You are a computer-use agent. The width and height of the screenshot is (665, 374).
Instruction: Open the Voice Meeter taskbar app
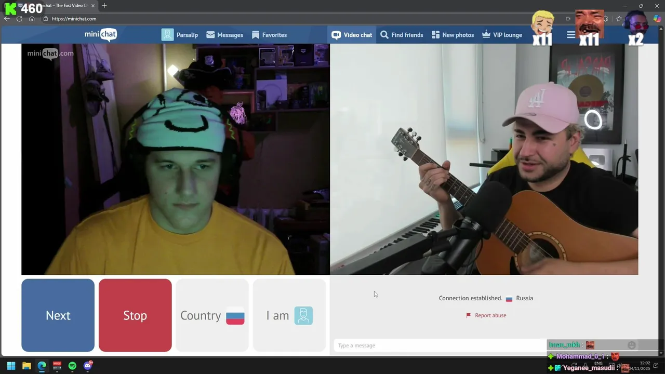coord(57,366)
